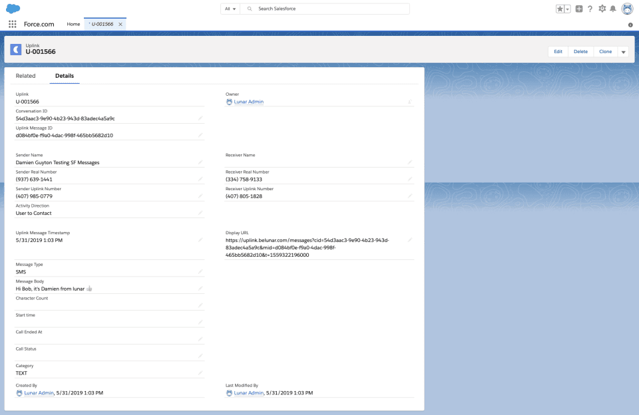This screenshot has height=415, width=639.
Task: Open the Notifications bell icon
Action: click(613, 9)
